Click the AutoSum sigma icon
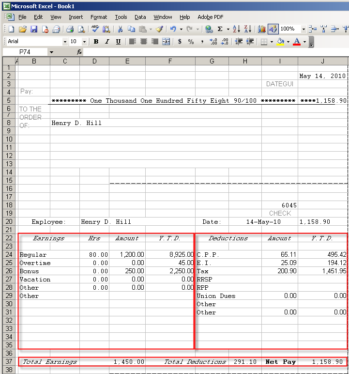This screenshot has width=349, height=374. [x=220, y=29]
